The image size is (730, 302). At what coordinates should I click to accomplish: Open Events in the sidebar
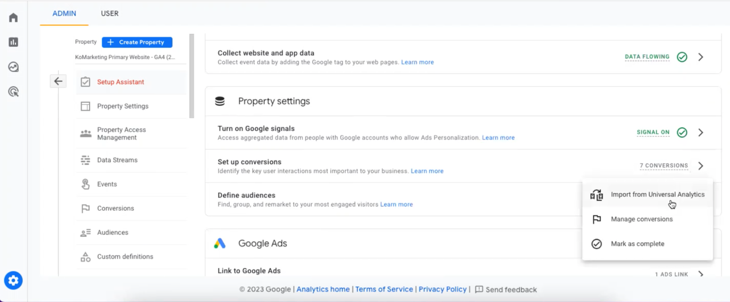(131, 184)
